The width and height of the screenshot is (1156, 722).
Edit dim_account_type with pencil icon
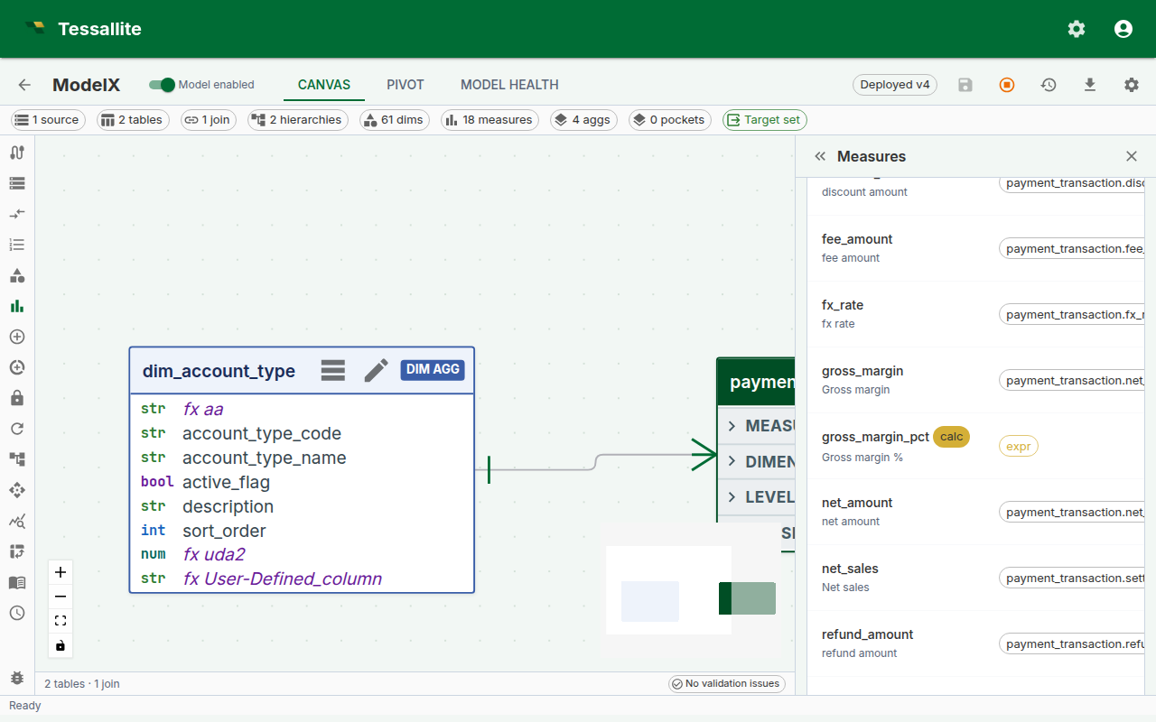point(376,370)
